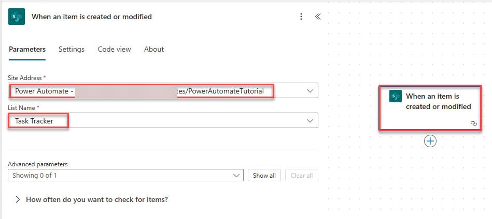
Task: Click the Site Address label
Action: (25, 77)
